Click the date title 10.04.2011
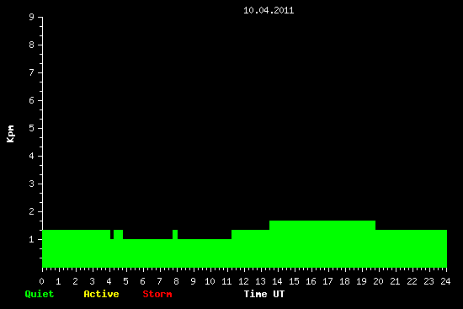 coord(269,10)
